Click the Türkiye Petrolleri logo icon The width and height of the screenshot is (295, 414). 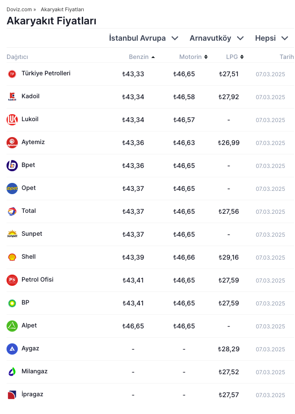[12, 74]
